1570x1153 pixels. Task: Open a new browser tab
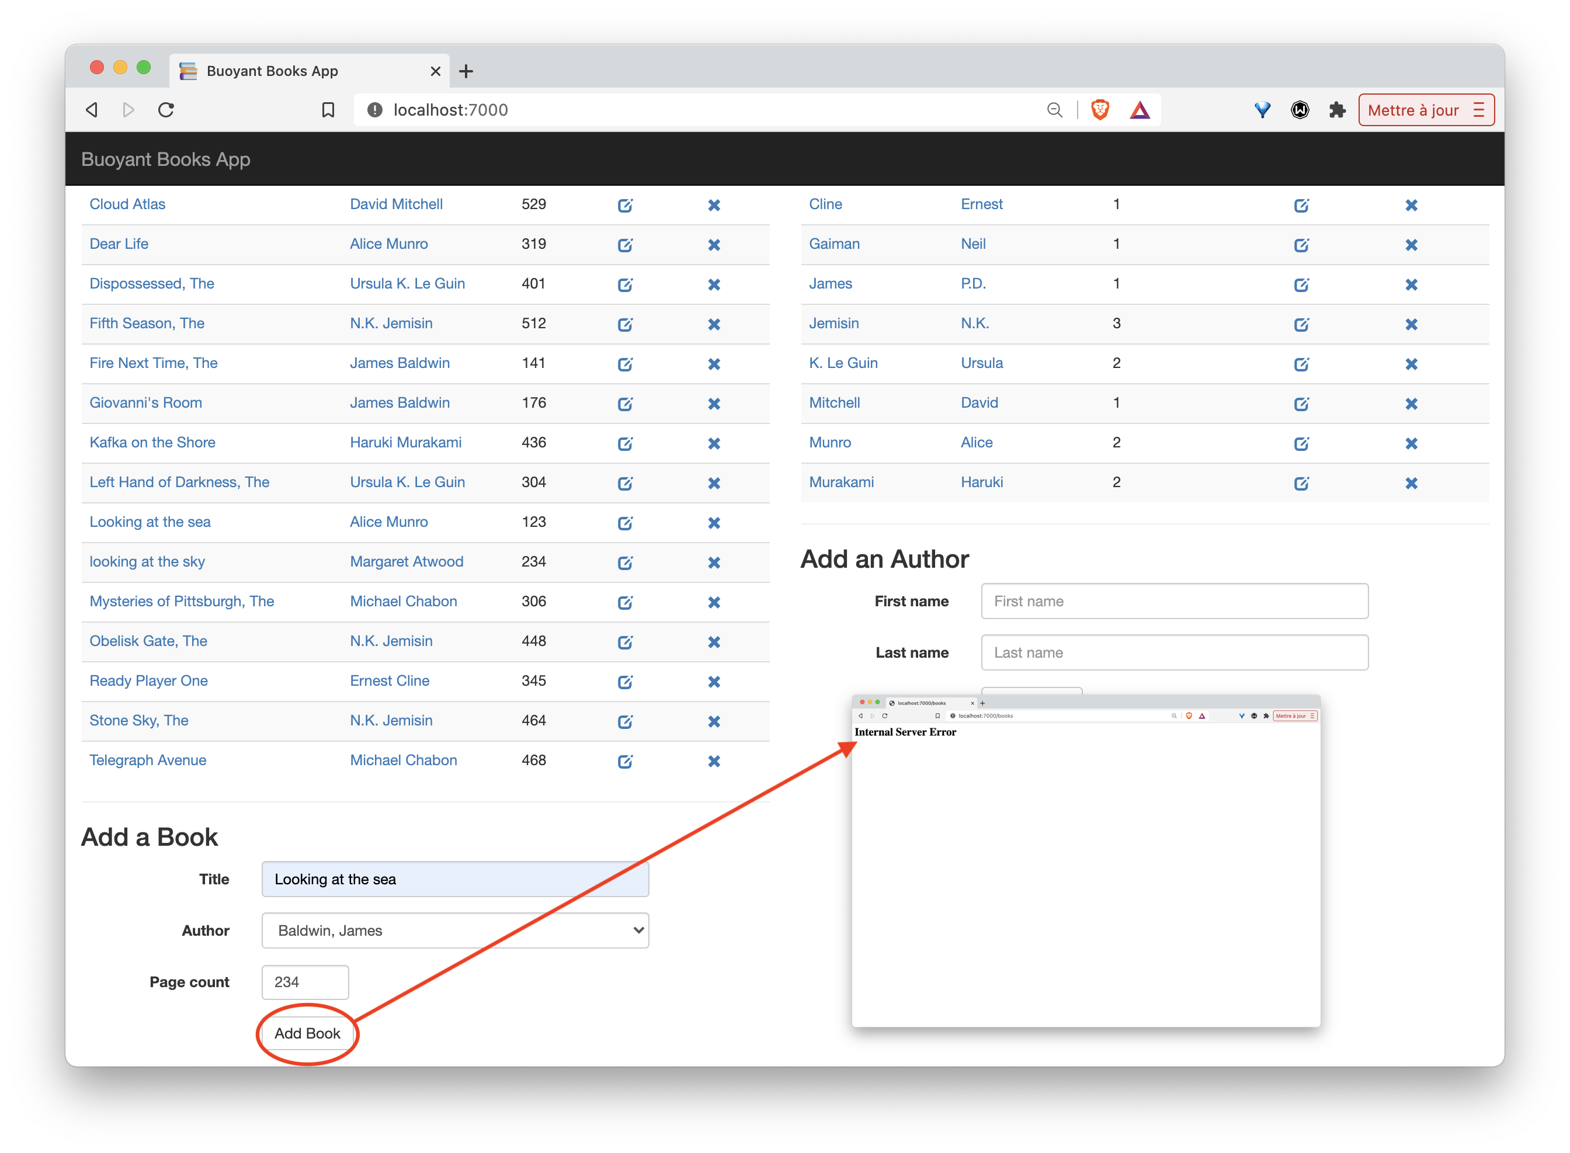tap(466, 71)
